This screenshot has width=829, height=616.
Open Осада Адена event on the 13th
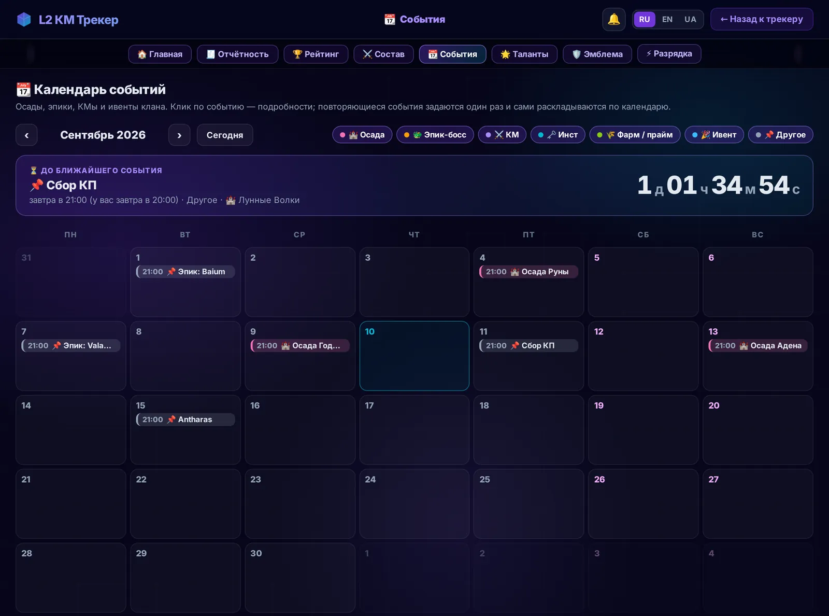tap(757, 345)
